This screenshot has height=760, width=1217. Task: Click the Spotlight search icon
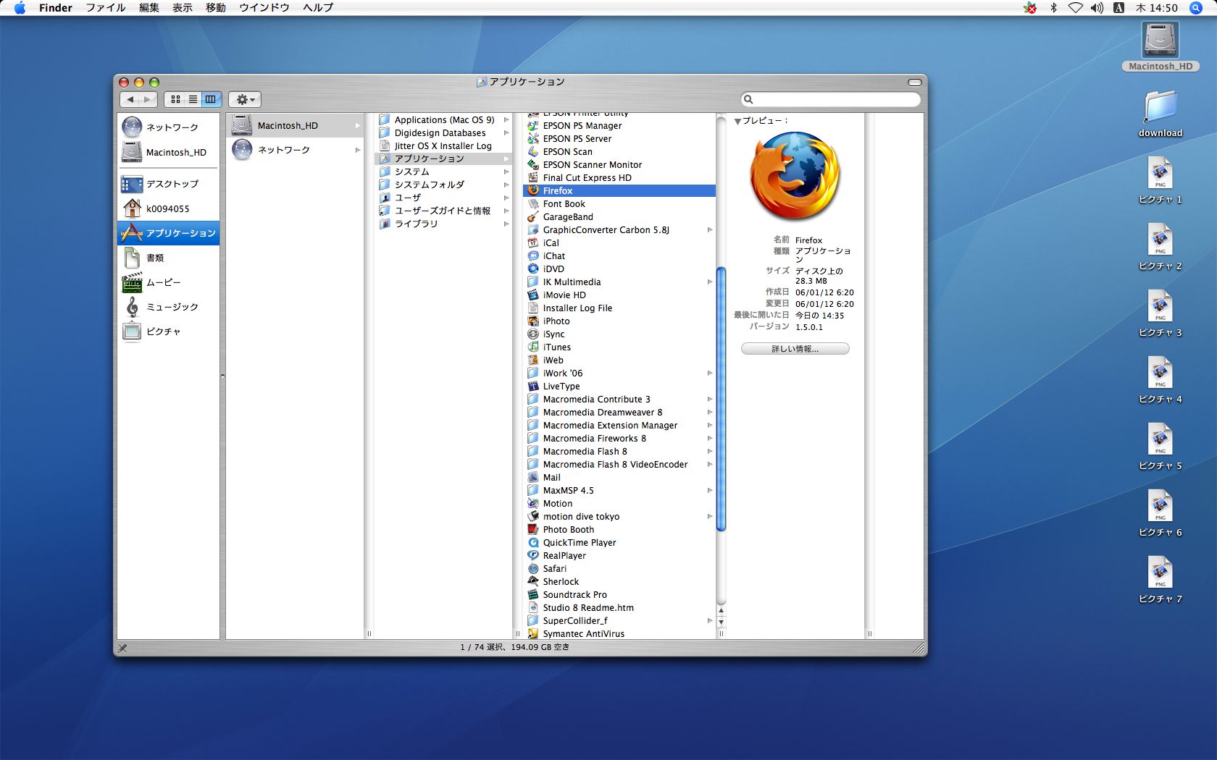tap(1196, 8)
